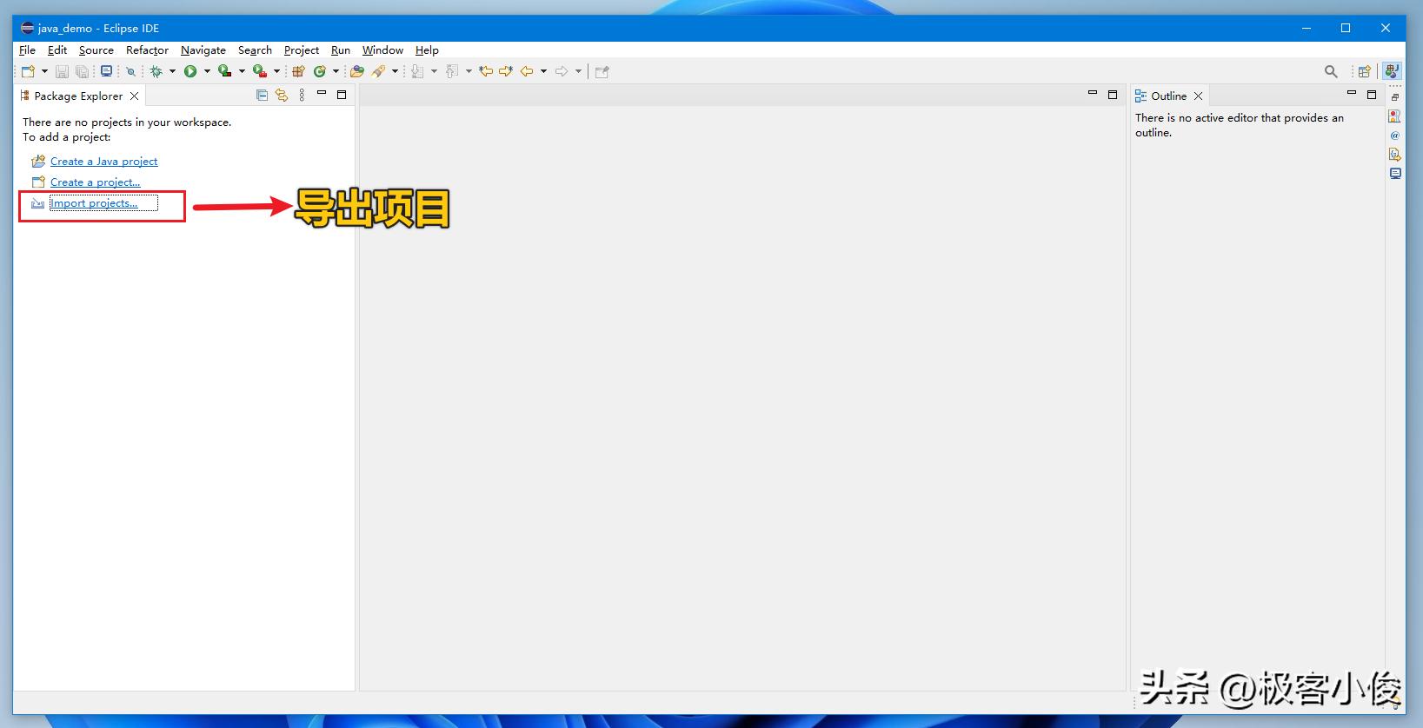This screenshot has width=1423, height=728.
Task: Click the Run External Tools icon
Action: pyautogui.click(x=259, y=71)
